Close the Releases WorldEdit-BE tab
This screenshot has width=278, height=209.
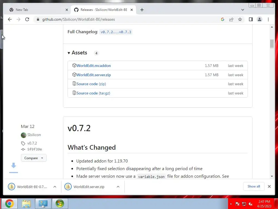click(132, 10)
